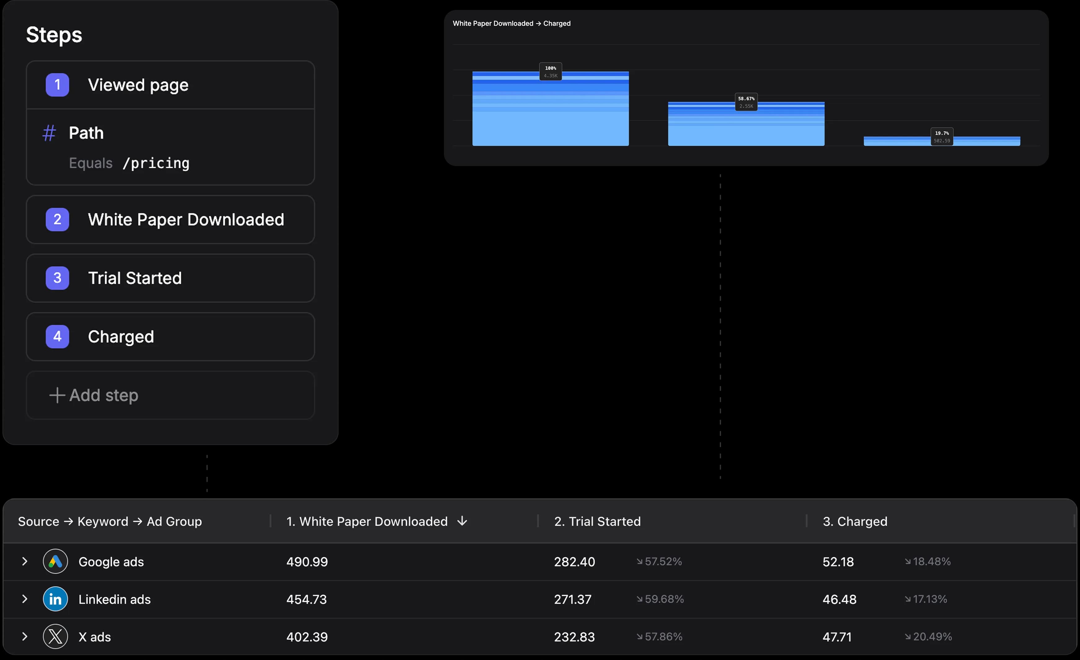Click the /pricing path value
This screenshot has width=1080, height=660.
156,164
